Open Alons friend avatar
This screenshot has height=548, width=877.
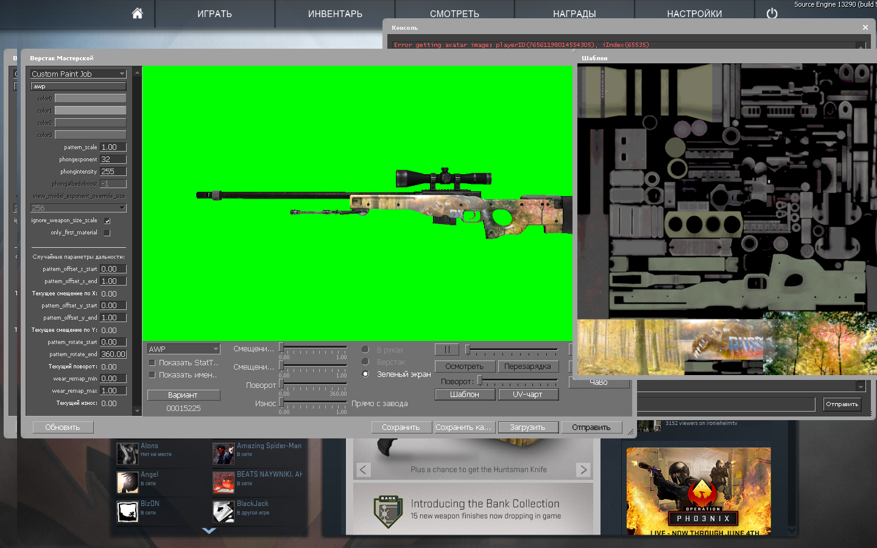click(127, 454)
